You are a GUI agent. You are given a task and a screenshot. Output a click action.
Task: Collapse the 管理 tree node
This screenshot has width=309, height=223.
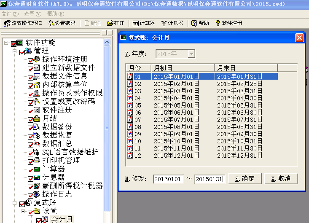[15, 51]
